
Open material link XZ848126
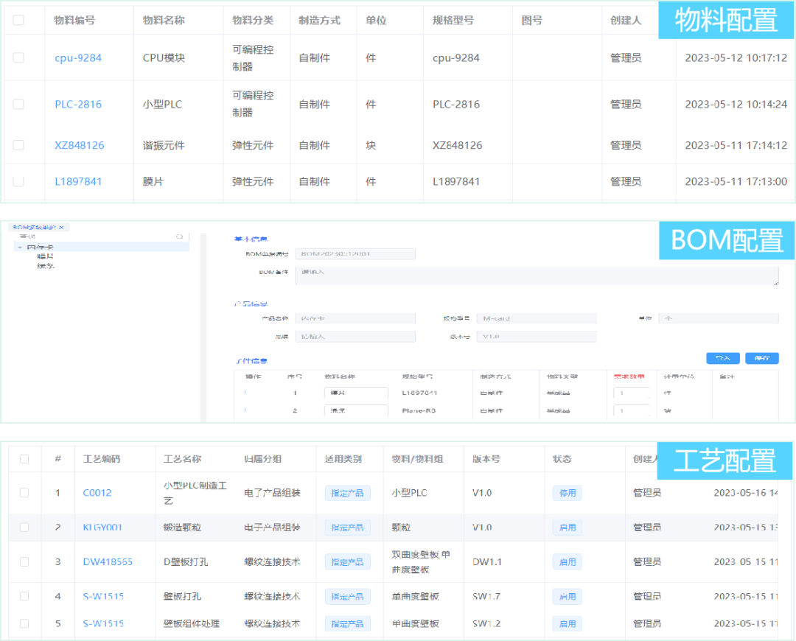coord(79,145)
